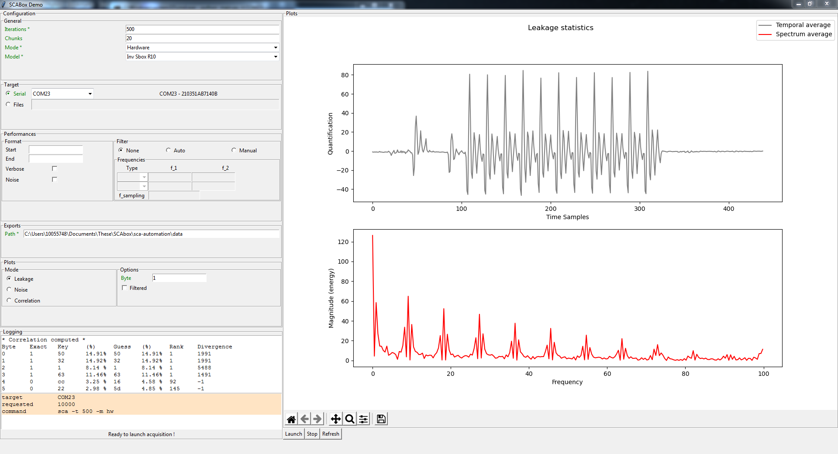Screen dimensions: 838x454
Task: Click the SCABox Demo title bar icon
Action: click(4, 4)
